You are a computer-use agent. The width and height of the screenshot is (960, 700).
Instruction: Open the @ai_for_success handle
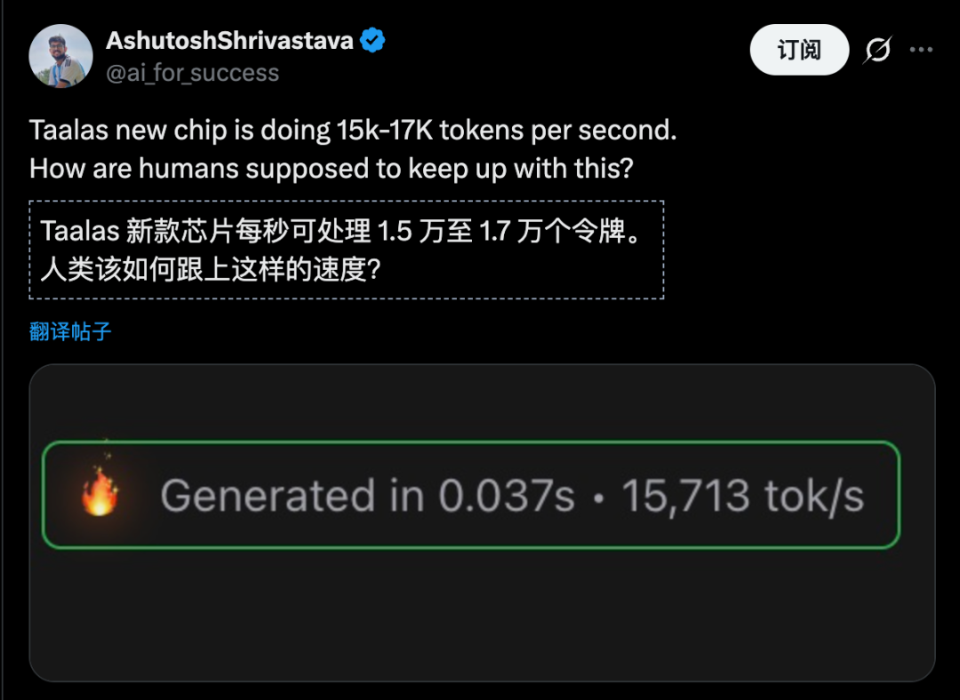point(192,73)
